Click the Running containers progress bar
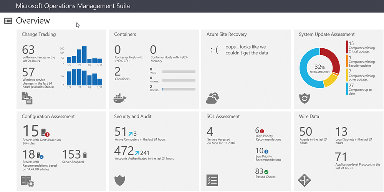This screenshot has width=384, height=192. click(x=179, y=80)
